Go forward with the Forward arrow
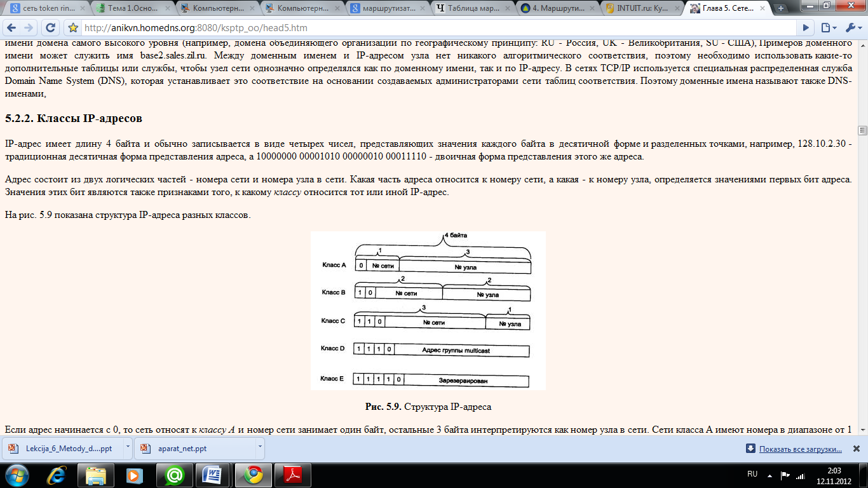868x488 pixels. click(29, 28)
